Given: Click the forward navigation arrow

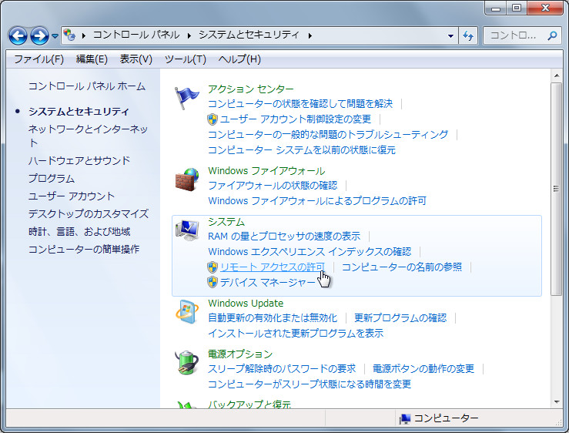Looking at the screenshot, I should pos(39,35).
